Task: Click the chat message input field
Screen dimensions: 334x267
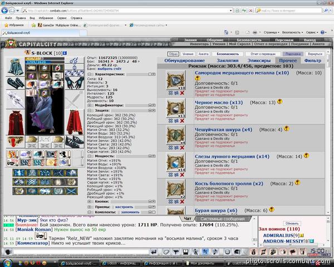Action: coord(81,252)
